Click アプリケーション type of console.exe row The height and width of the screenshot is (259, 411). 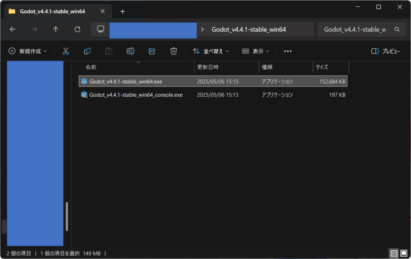pyautogui.click(x=277, y=95)
